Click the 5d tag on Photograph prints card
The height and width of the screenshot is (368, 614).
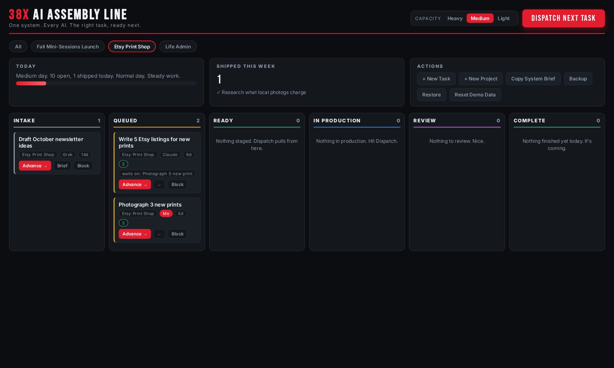(x=180, y=214)
